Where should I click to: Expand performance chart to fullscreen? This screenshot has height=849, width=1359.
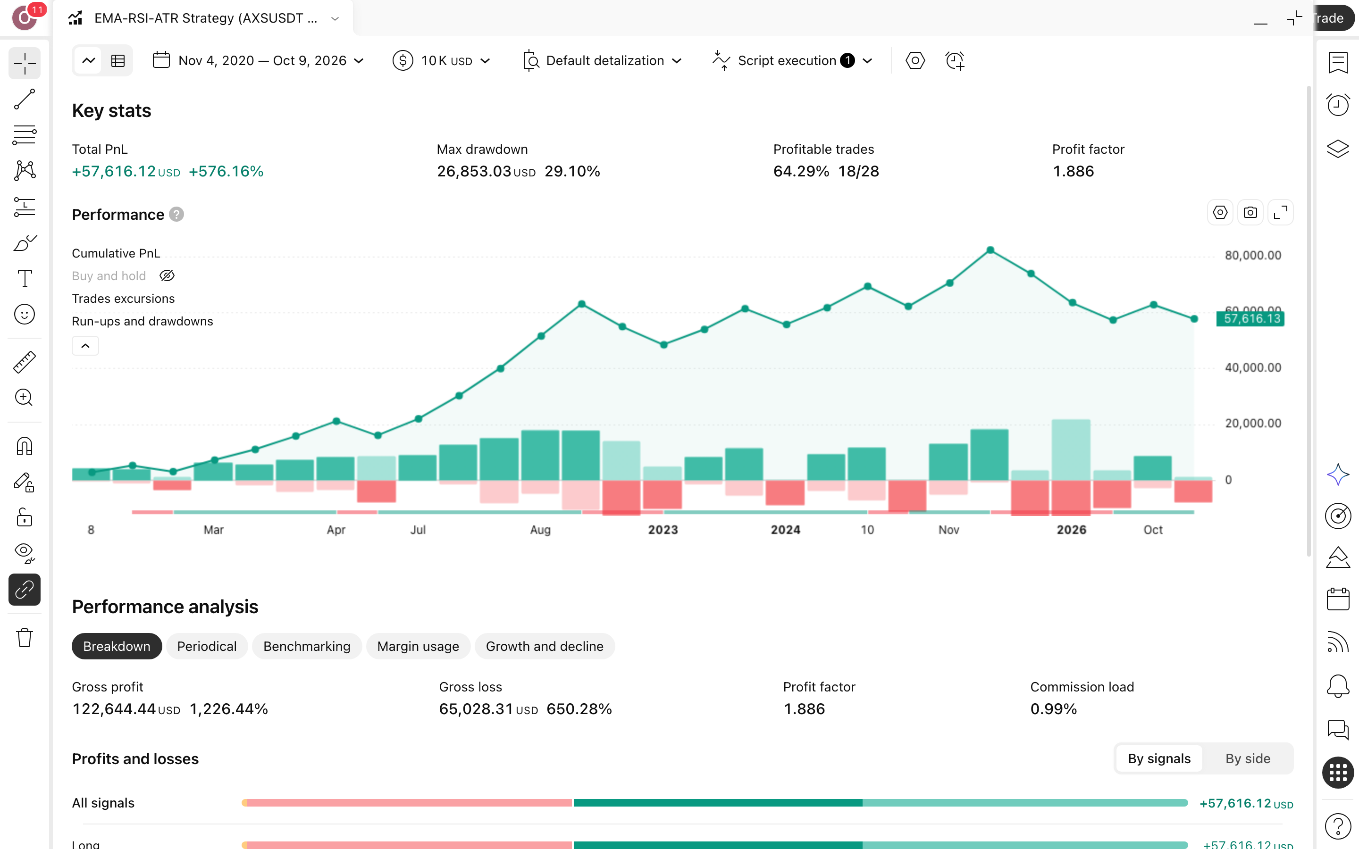(1280, 213)
